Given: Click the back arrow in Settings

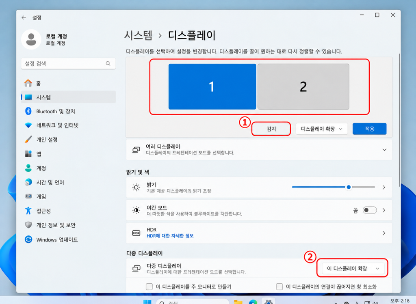Looking at the screenshot, I should (x=24, y=17).
